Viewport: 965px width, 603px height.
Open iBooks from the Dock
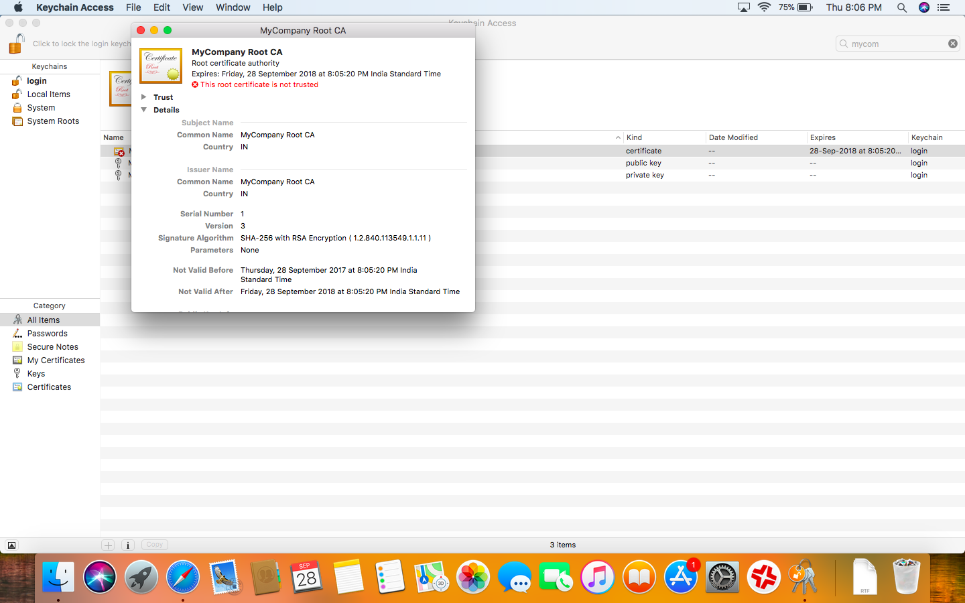coord(639,577)
